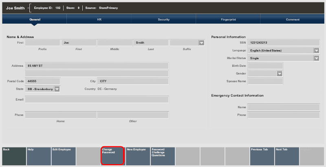Click the Home phone field
326x167 pixels.
click(61, 115)
